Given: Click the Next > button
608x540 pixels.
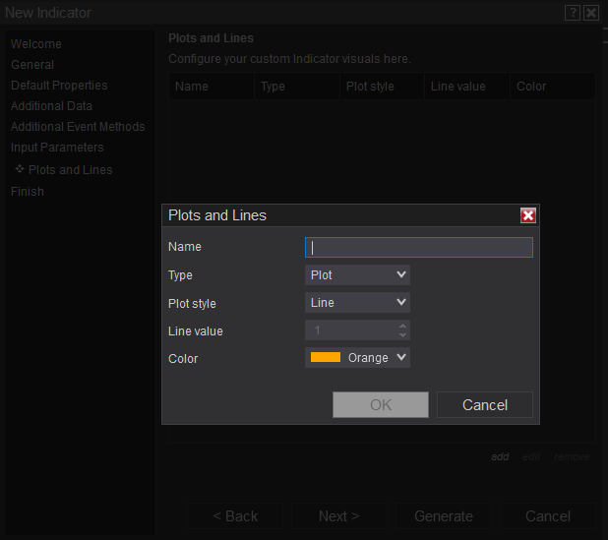Looking at the screenshot, I should pyautogui.click(x=338, y=516).
